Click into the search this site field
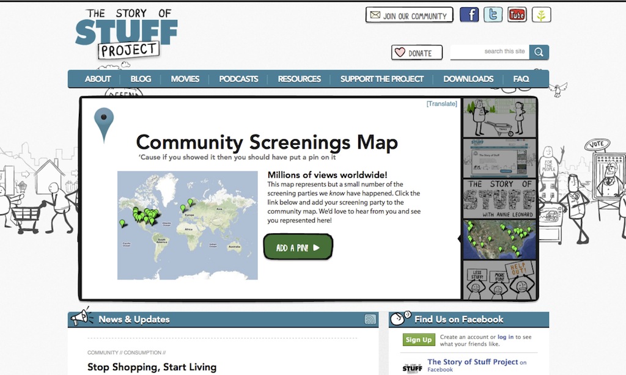This screenshot has width=626, height=375. tap(490, 52)
